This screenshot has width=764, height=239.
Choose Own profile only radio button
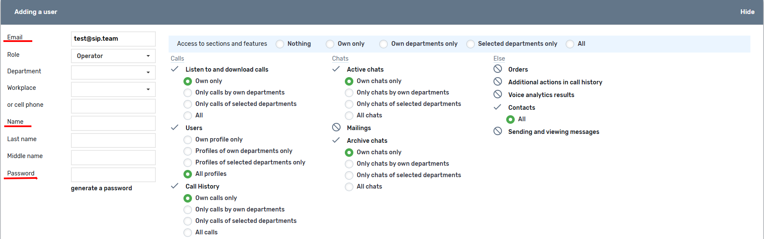tap(188, 140)
